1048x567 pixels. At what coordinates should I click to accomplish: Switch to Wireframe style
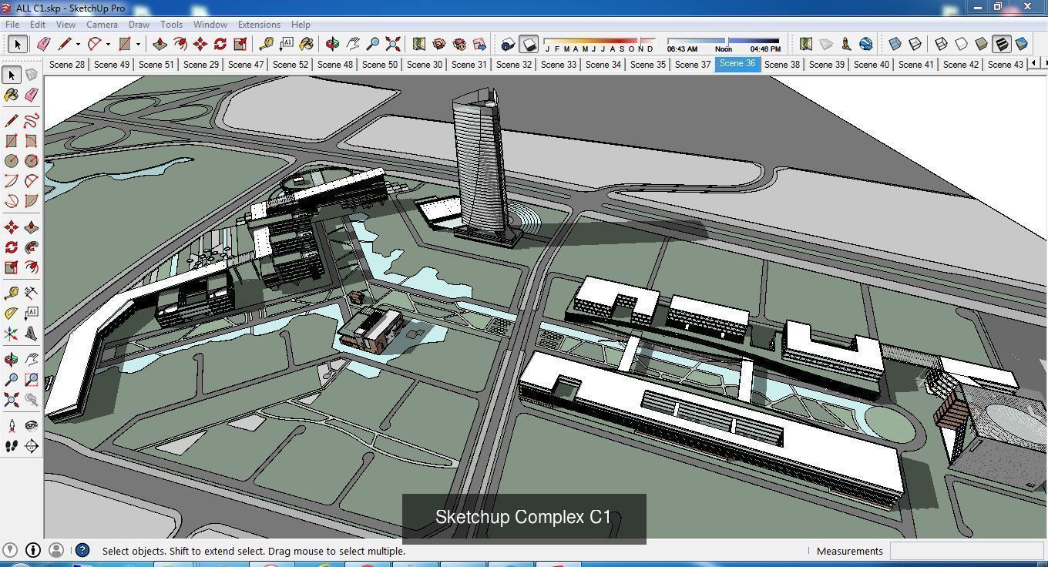pyautogui.click(x=942, y=44)
